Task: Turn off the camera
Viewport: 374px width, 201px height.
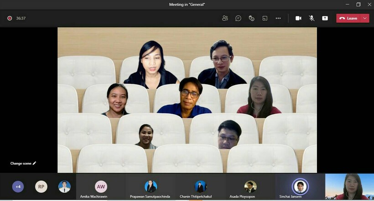Action: point(298,18)
